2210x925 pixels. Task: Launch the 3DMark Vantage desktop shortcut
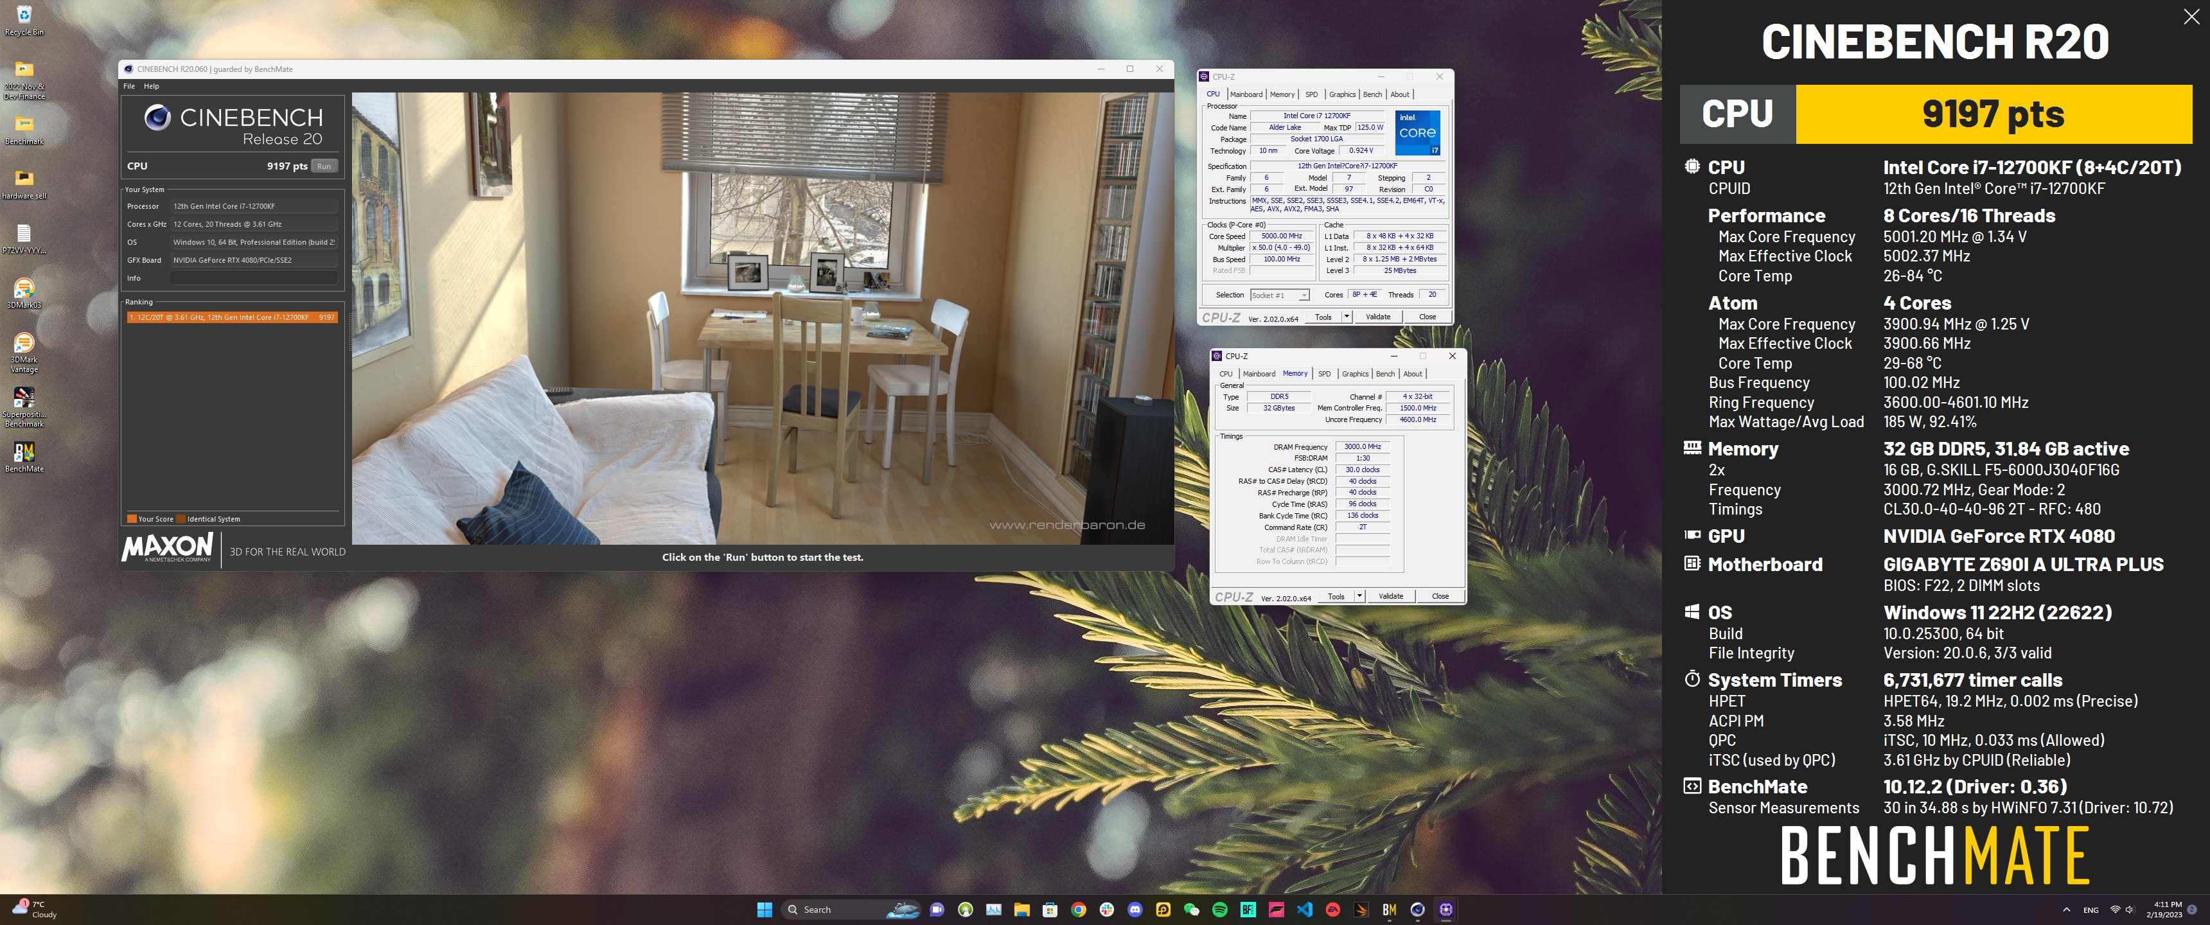tap(24, 352)
